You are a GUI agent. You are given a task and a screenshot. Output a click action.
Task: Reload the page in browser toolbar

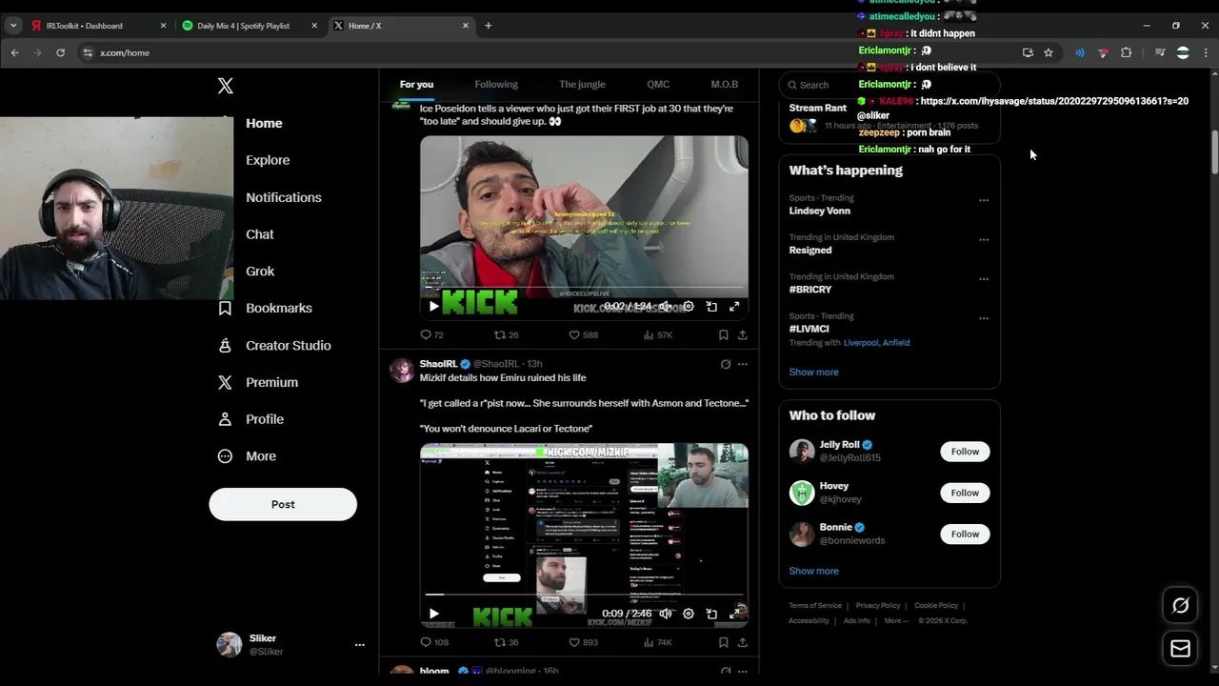tap(60, 52)
